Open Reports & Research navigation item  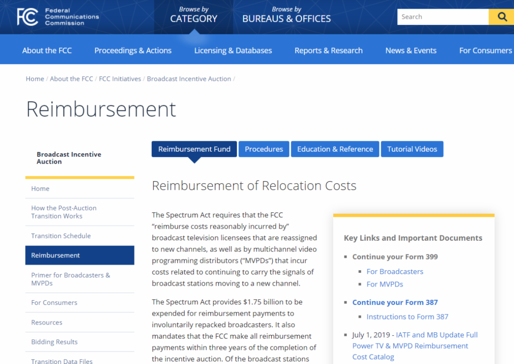click(x=328, y=51)
